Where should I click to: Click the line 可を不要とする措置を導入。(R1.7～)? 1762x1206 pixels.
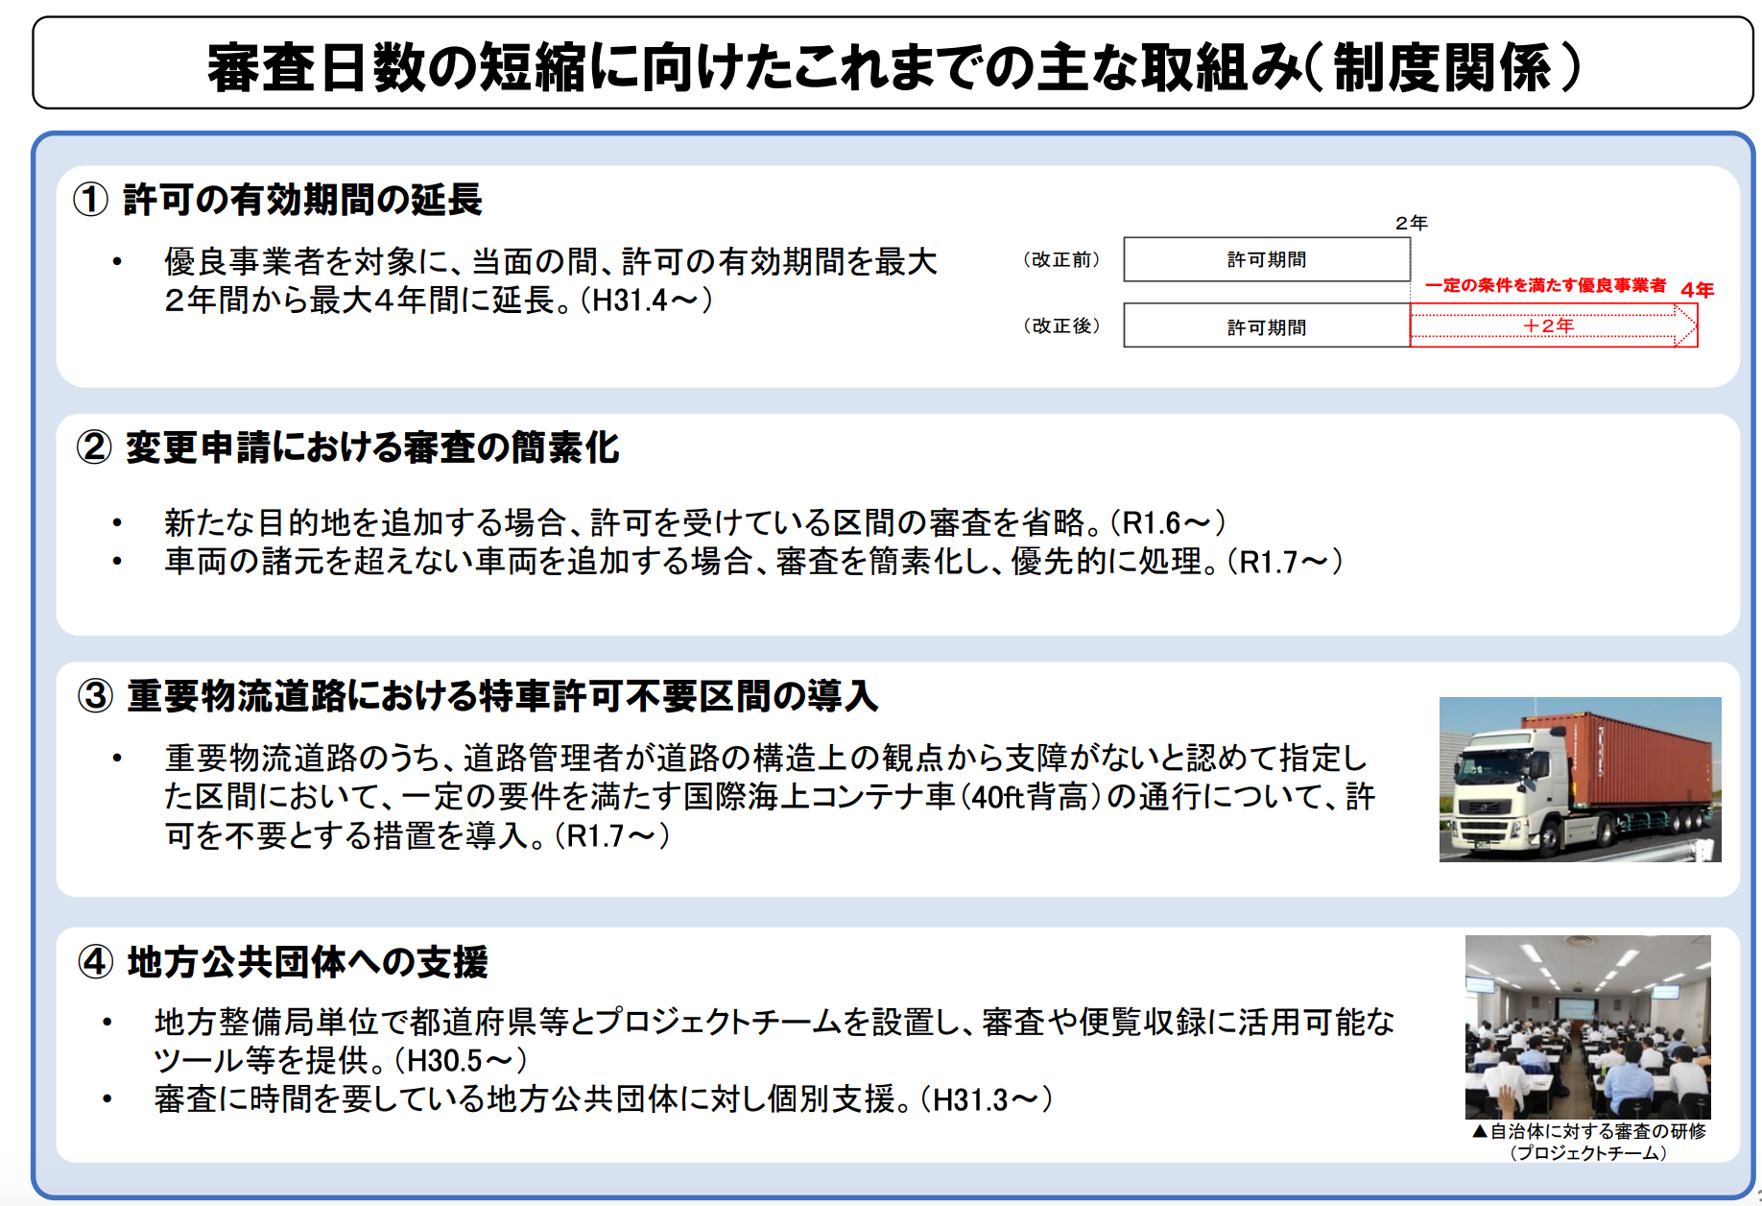point(417,835)
